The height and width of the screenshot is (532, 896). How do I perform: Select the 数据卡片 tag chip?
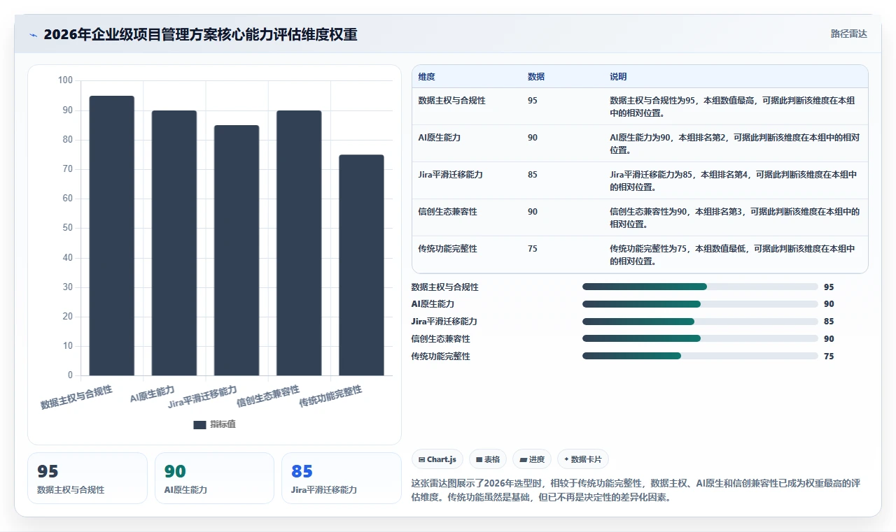pos(583,459)
